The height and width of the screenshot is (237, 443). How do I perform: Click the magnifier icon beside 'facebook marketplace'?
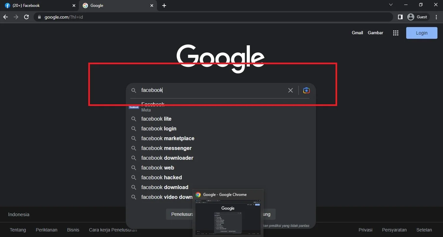click(x=134, y=139)
